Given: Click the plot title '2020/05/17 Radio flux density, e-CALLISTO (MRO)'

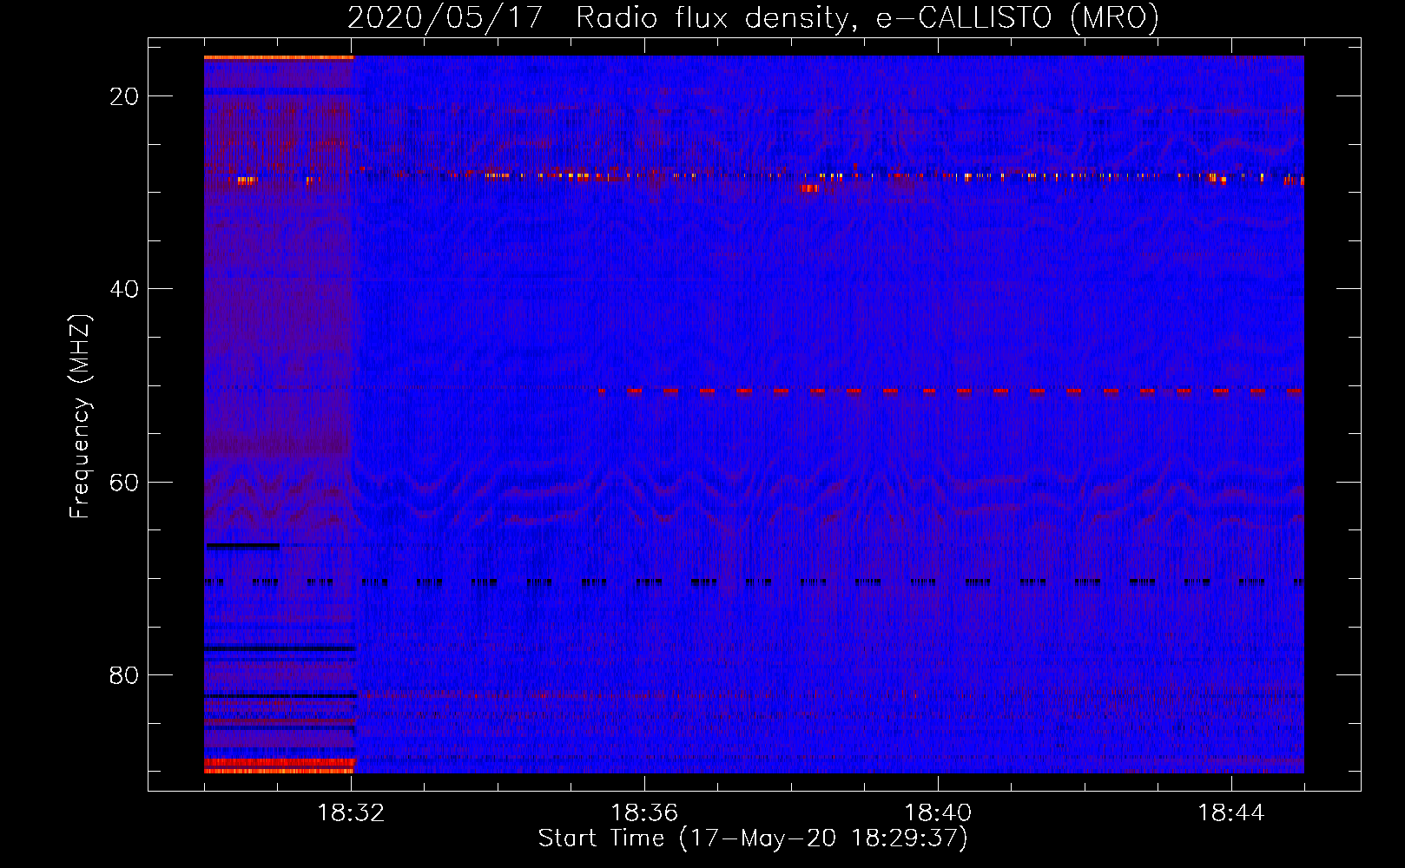Looking at the screenshot, I should pos(753,17).
